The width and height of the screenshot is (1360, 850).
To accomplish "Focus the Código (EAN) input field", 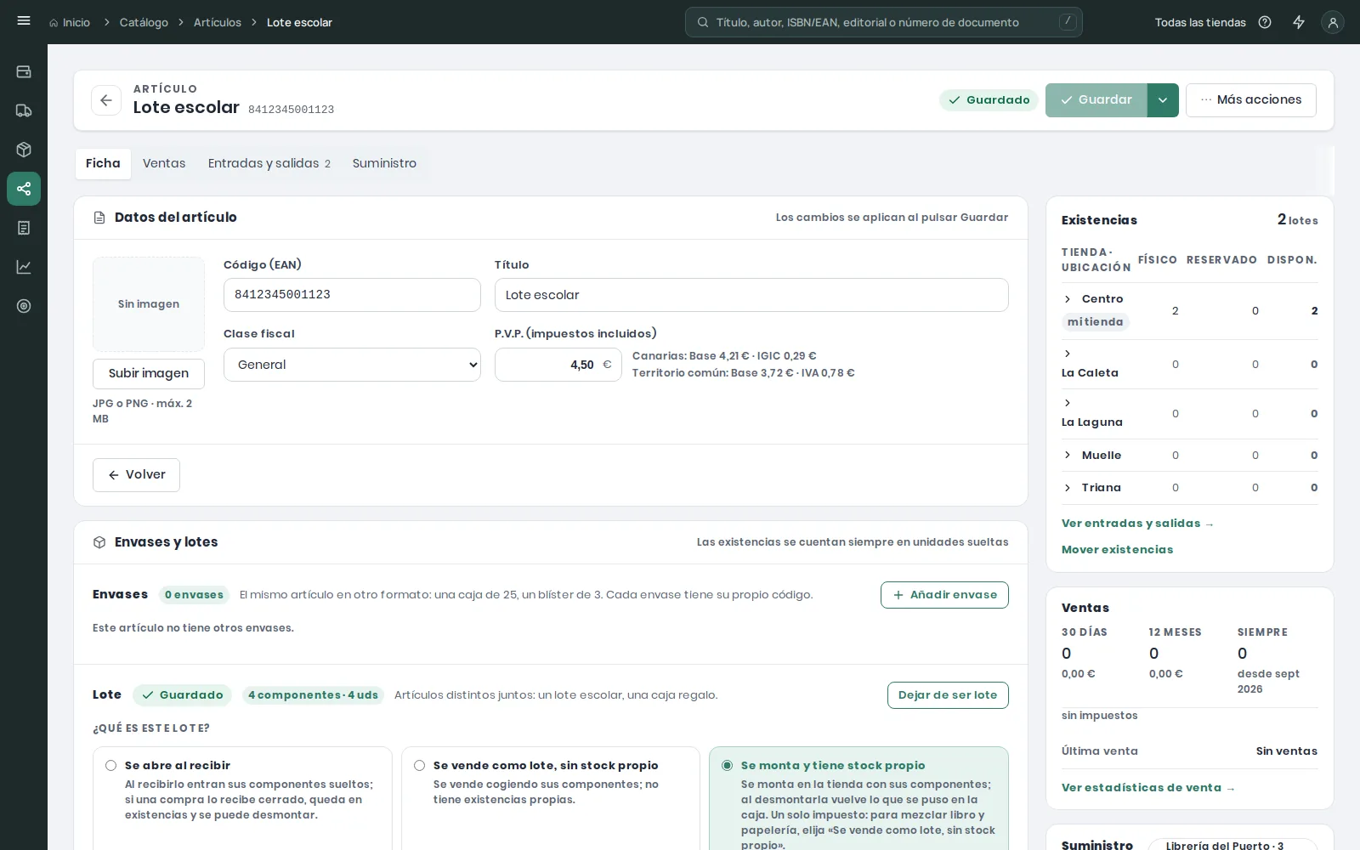I will (x=352, y=295).
